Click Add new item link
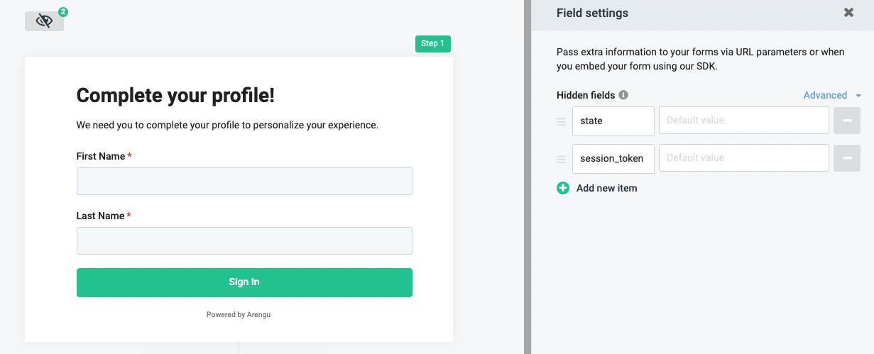Image resolution: width=874 pixels, height=354 pixels. (x=606, y=188)
